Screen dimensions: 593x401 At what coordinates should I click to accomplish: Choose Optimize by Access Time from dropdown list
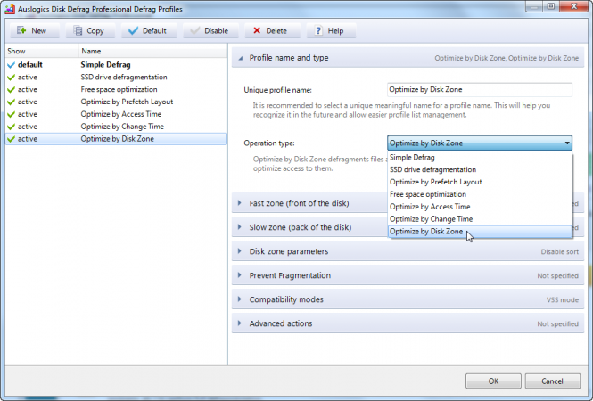(480, 207)
